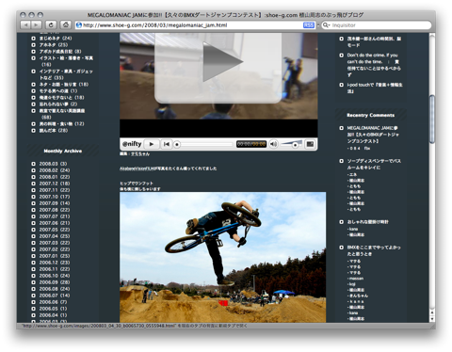Click the small play button on @nifty player
The width and height of the screenshot is (452, 352).
[152, 144]
